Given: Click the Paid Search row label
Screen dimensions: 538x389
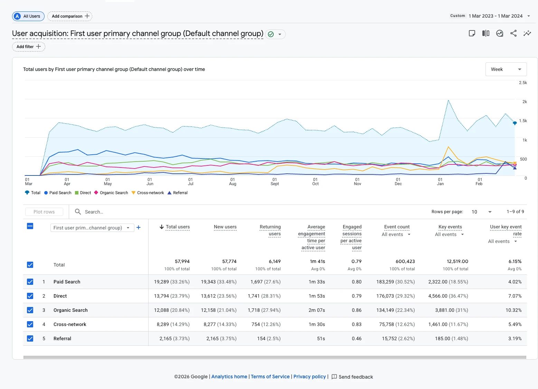Looking at the screenshot, I should (x=67, y=282).
